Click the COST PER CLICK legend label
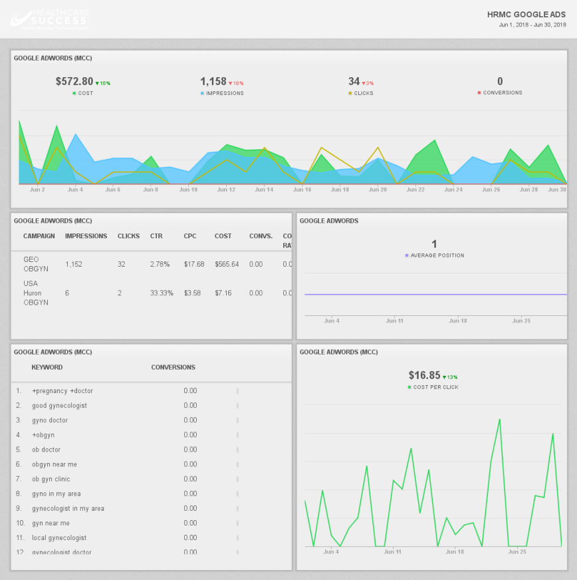The width and height of the screenshot is (577, 580). coord(436,387)
